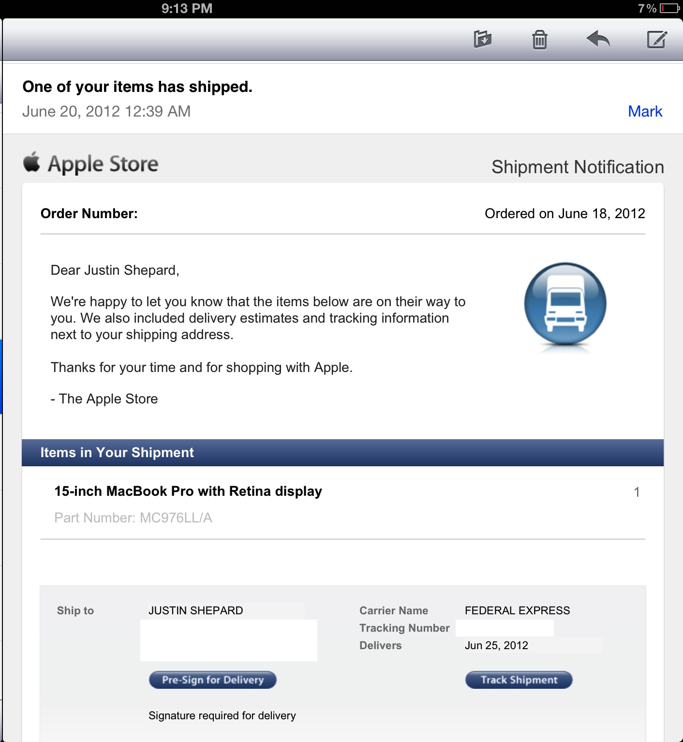This screenshot has height=742, width=683.
Task: Delete the email with the trash icon
Action: 539,40
